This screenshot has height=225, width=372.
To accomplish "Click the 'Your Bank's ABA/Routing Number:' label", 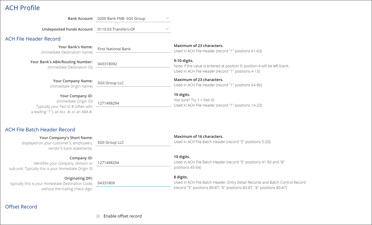I will (x=62, y=62).
